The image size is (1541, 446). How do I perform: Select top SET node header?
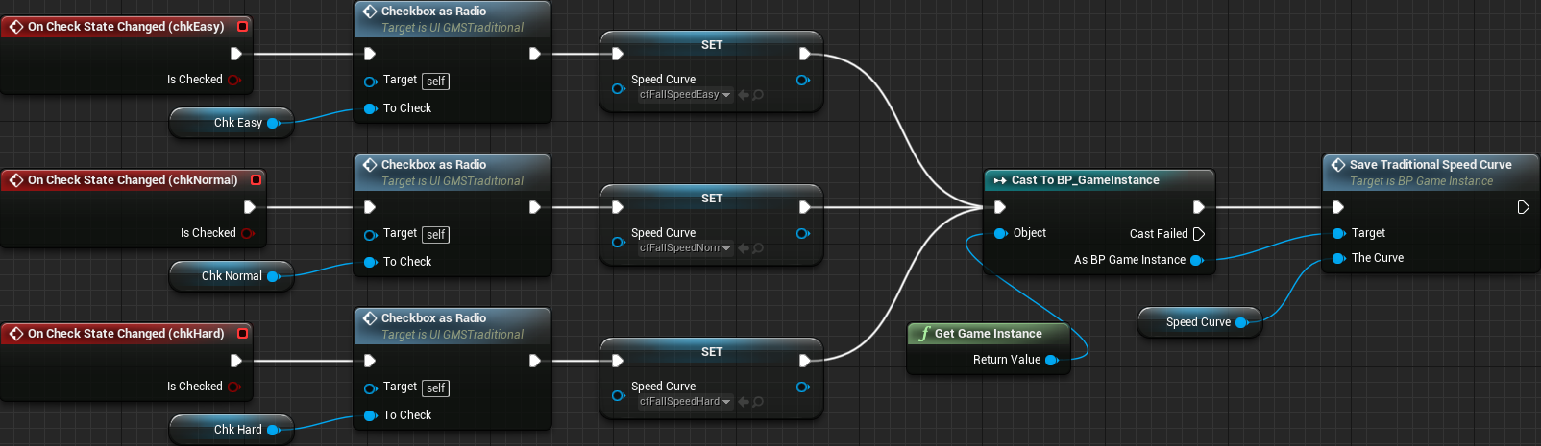[711, 45]
